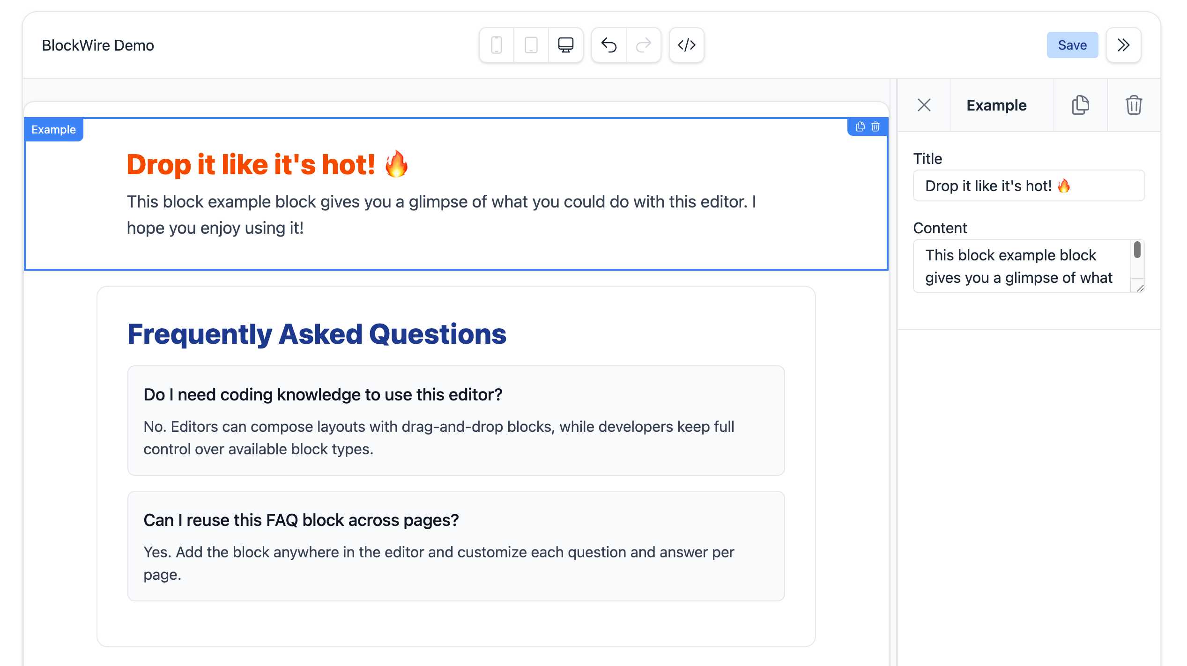Image resolution: width=1187 pixels, height=666 pixels.
Task: Select the blue Example badge on the block
Action: (54, 129)
